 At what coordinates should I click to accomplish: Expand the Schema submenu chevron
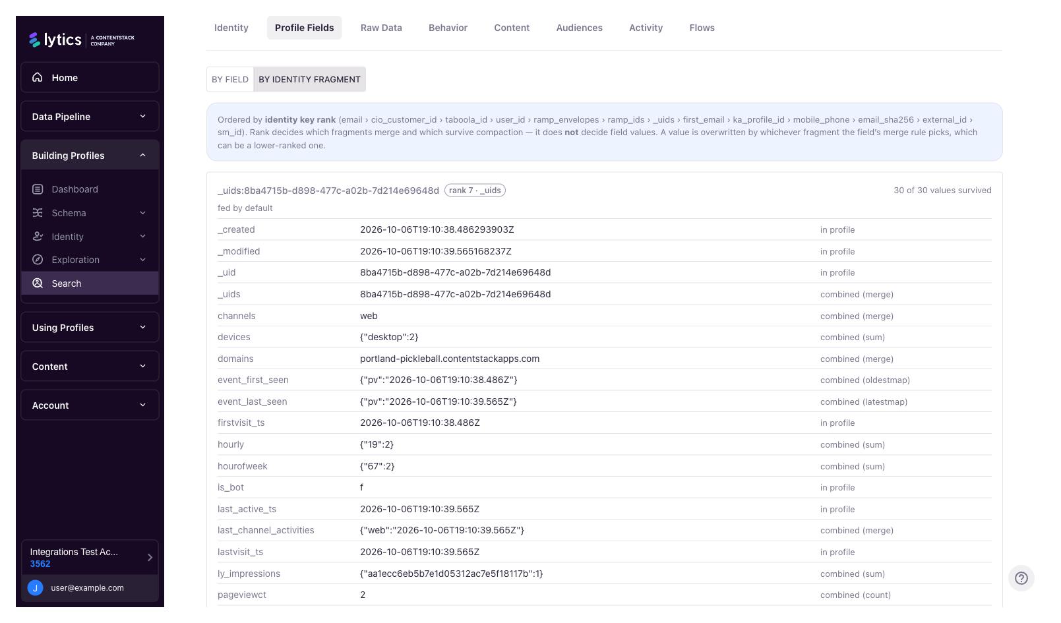142,213
